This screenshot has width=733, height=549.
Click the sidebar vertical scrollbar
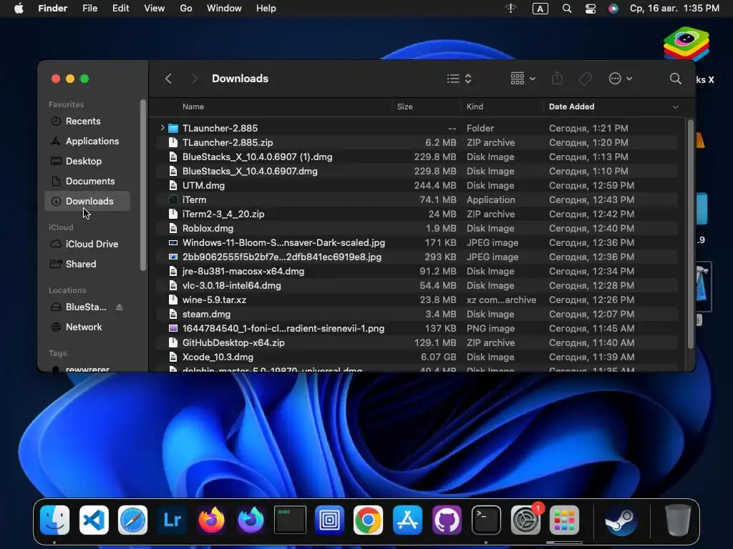(x=142, y=185)
